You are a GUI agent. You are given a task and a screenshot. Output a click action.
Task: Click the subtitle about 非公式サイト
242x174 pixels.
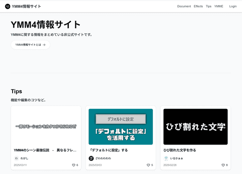pos(51,35)
